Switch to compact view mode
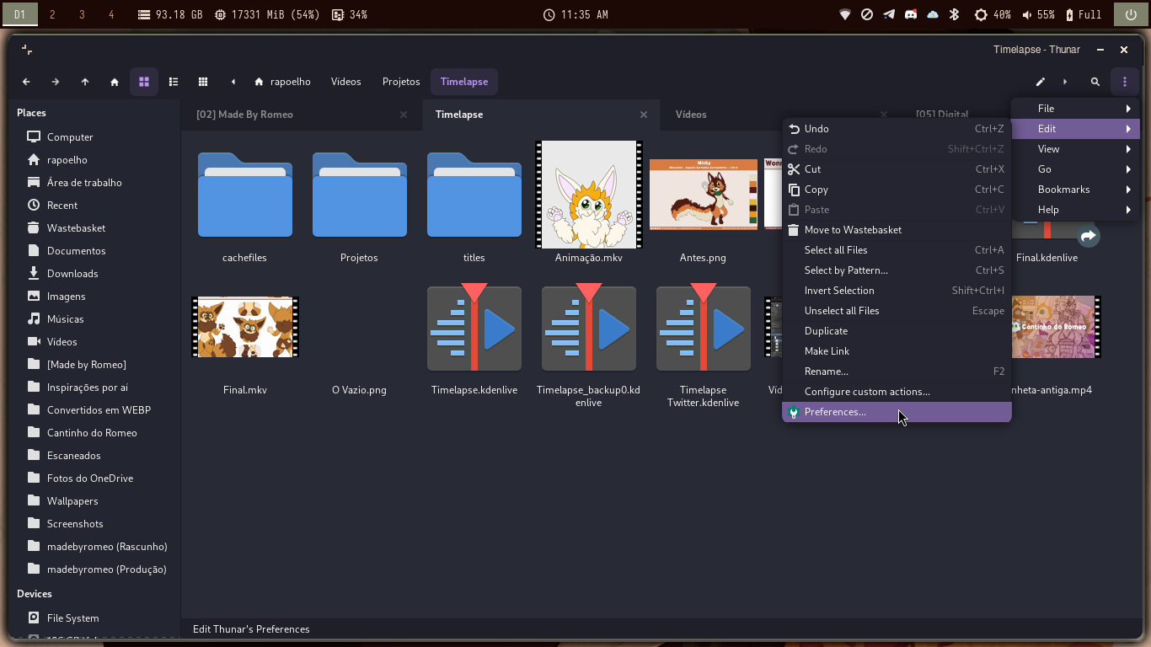The height and width of the screenshot is (647, 1151). (203, 82)
